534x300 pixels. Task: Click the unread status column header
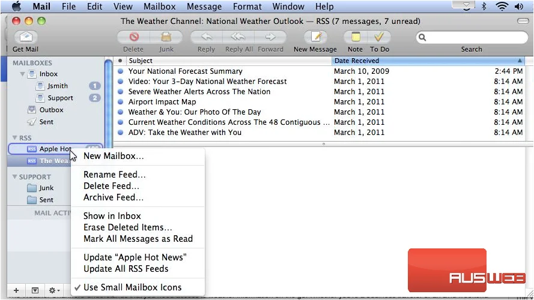point(120,61)
